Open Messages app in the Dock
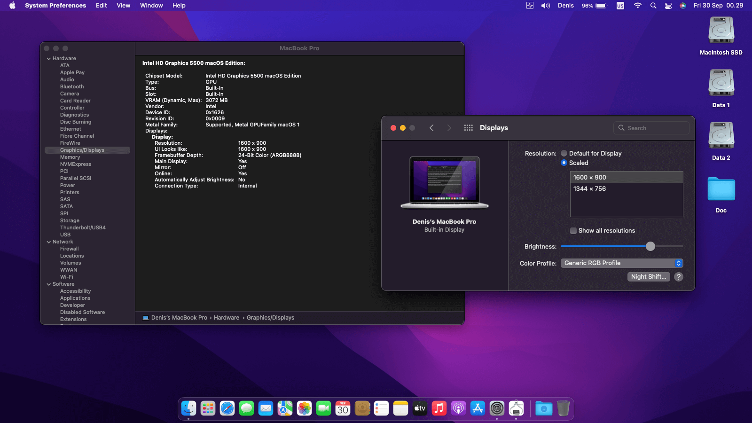This screenshot has width=752, height=423. (247, 408)
